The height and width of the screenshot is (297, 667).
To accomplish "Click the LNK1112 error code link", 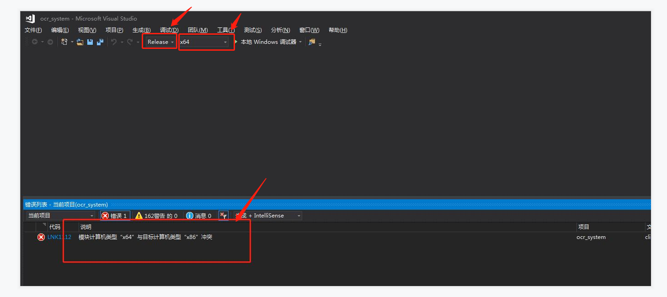I will 59,237.
